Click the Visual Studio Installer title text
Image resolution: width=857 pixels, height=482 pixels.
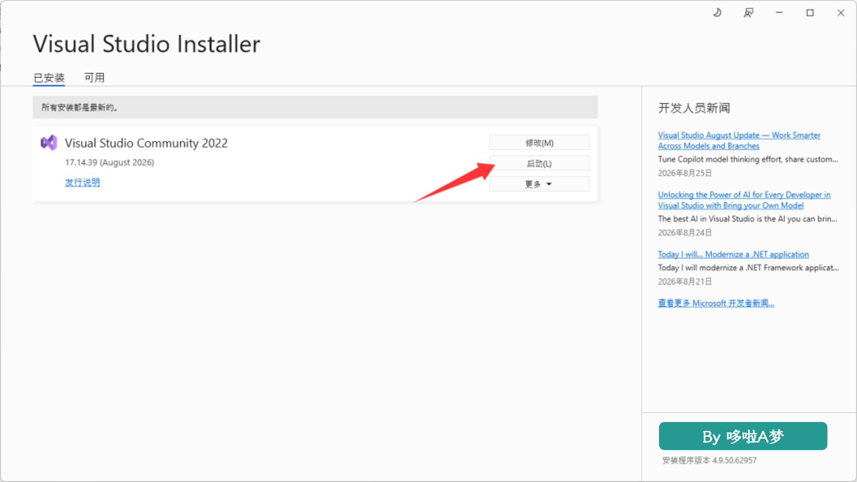point(147,44)
